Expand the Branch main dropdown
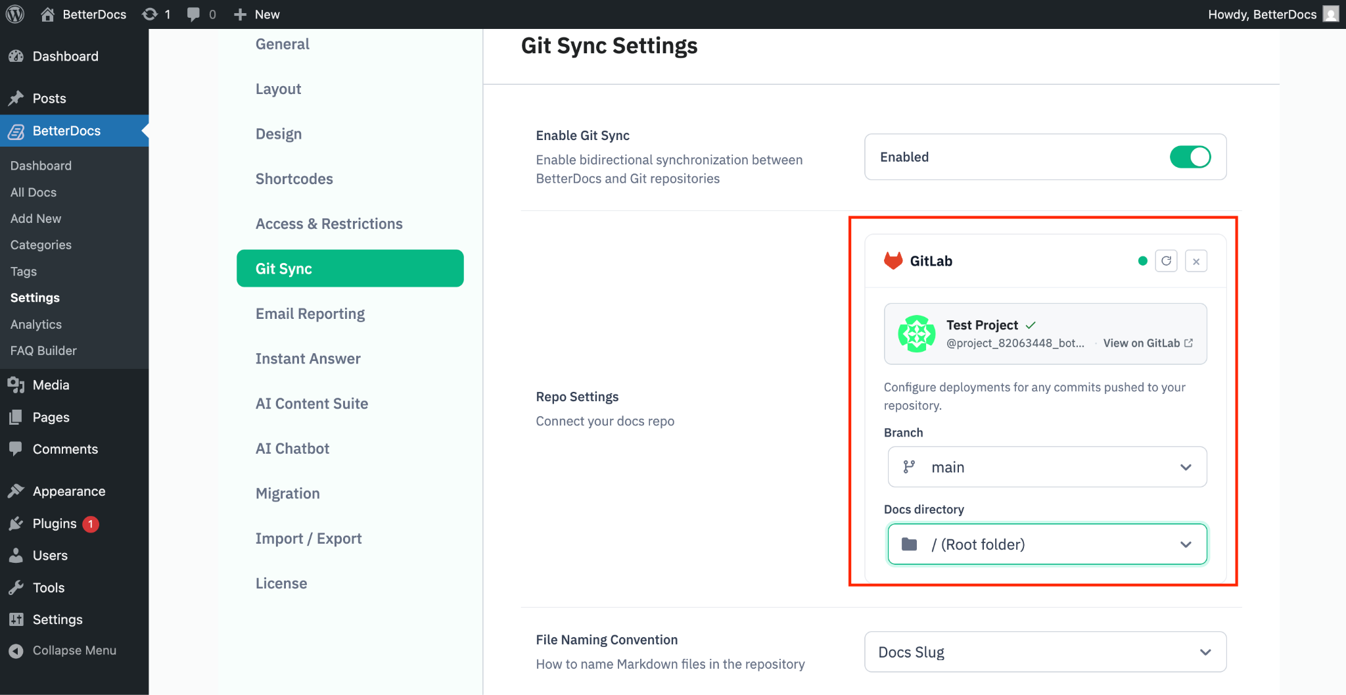 [x=1047, y=467]
